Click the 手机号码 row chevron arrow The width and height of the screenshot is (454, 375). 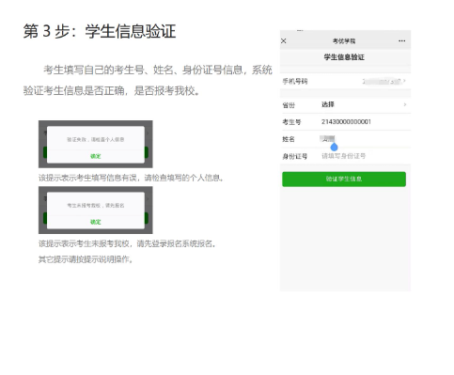click(x=405, y=81)
